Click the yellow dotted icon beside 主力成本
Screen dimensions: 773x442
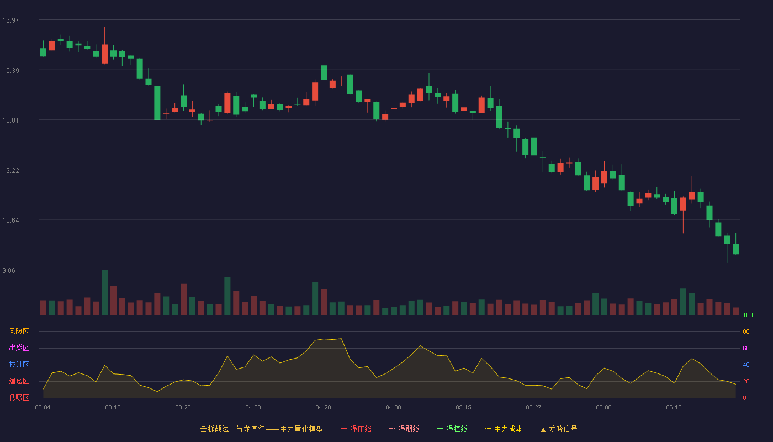488,429
